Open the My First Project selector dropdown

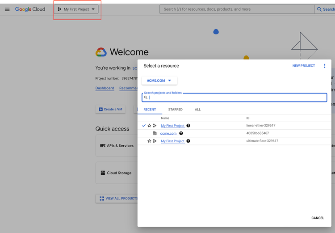coord(76,9)
